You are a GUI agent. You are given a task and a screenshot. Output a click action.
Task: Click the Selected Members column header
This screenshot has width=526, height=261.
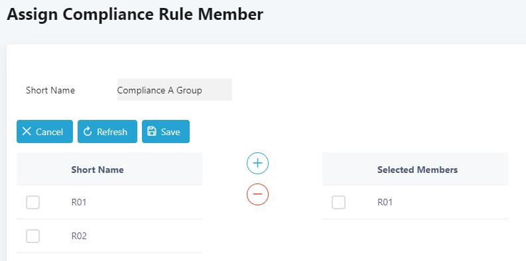click(417, 170)
